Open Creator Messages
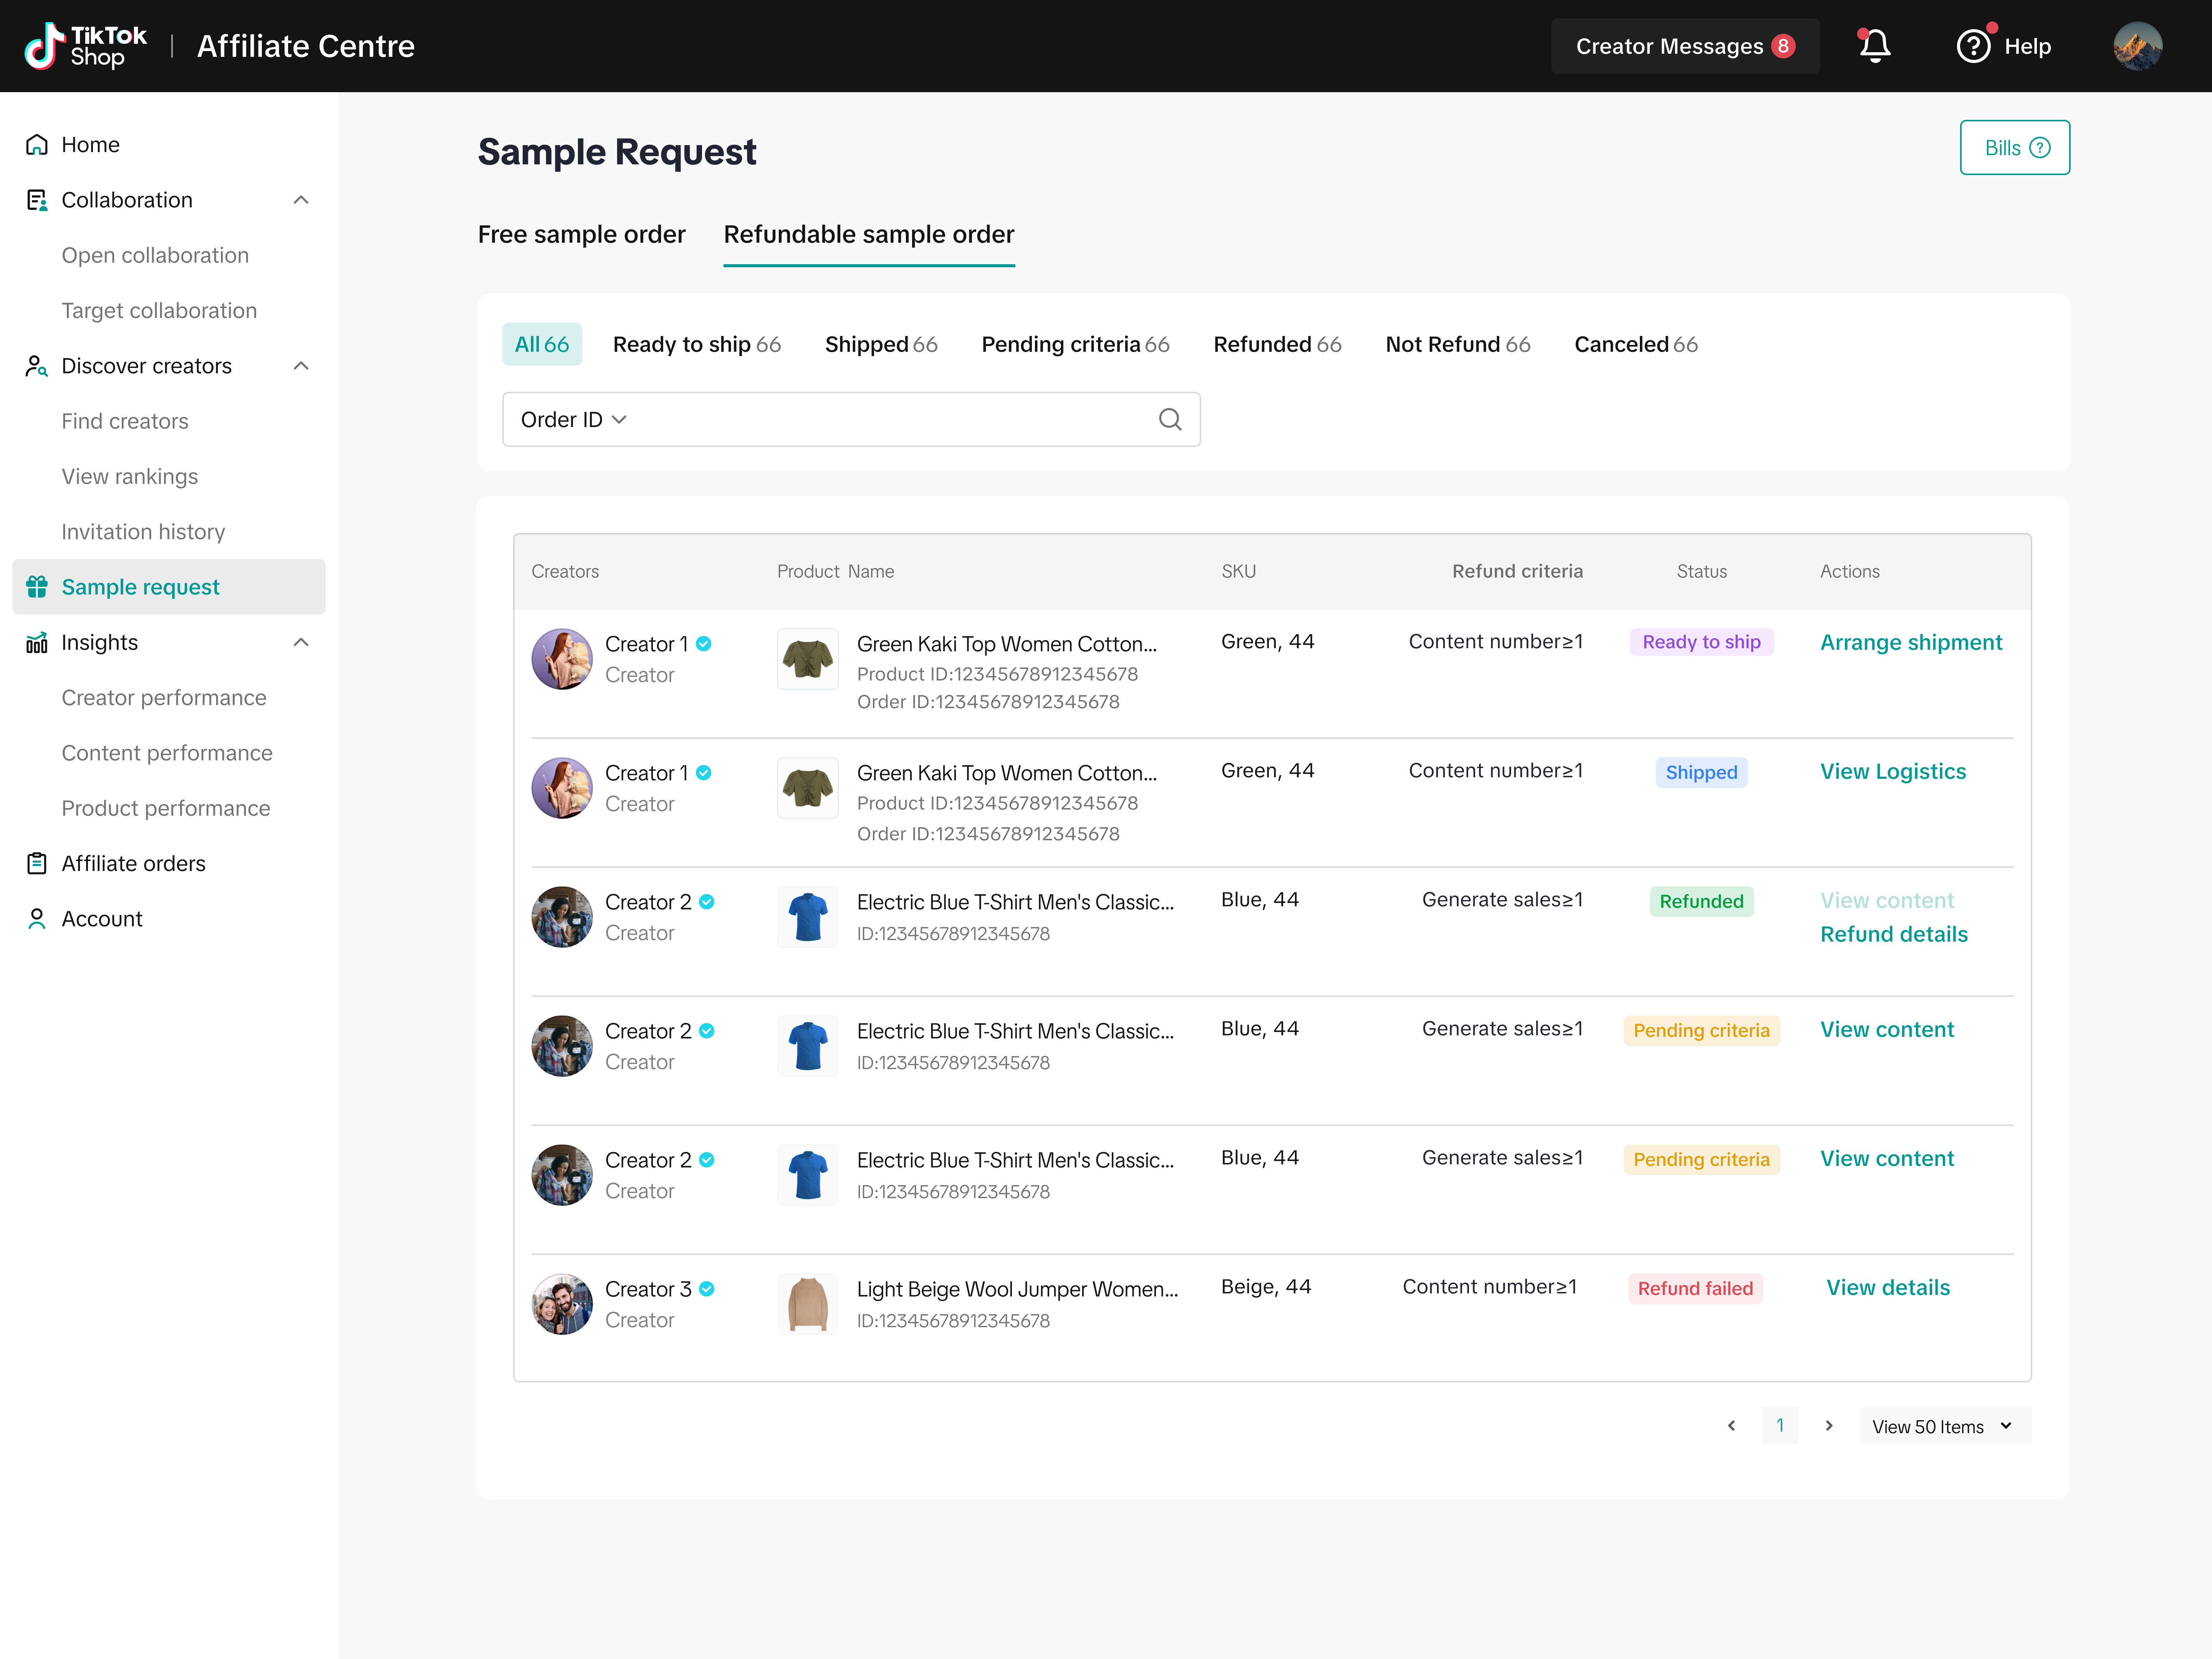Screen dimensions: 2212x1659 (x=1685, y=46)
